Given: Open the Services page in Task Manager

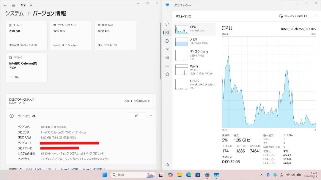Looking at the screenshot, I should [167, 74].
